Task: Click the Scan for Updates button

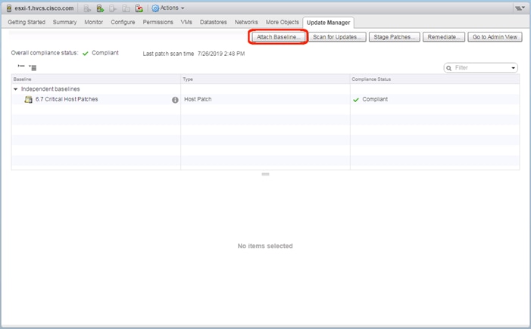Action: (x=337, y=37)
